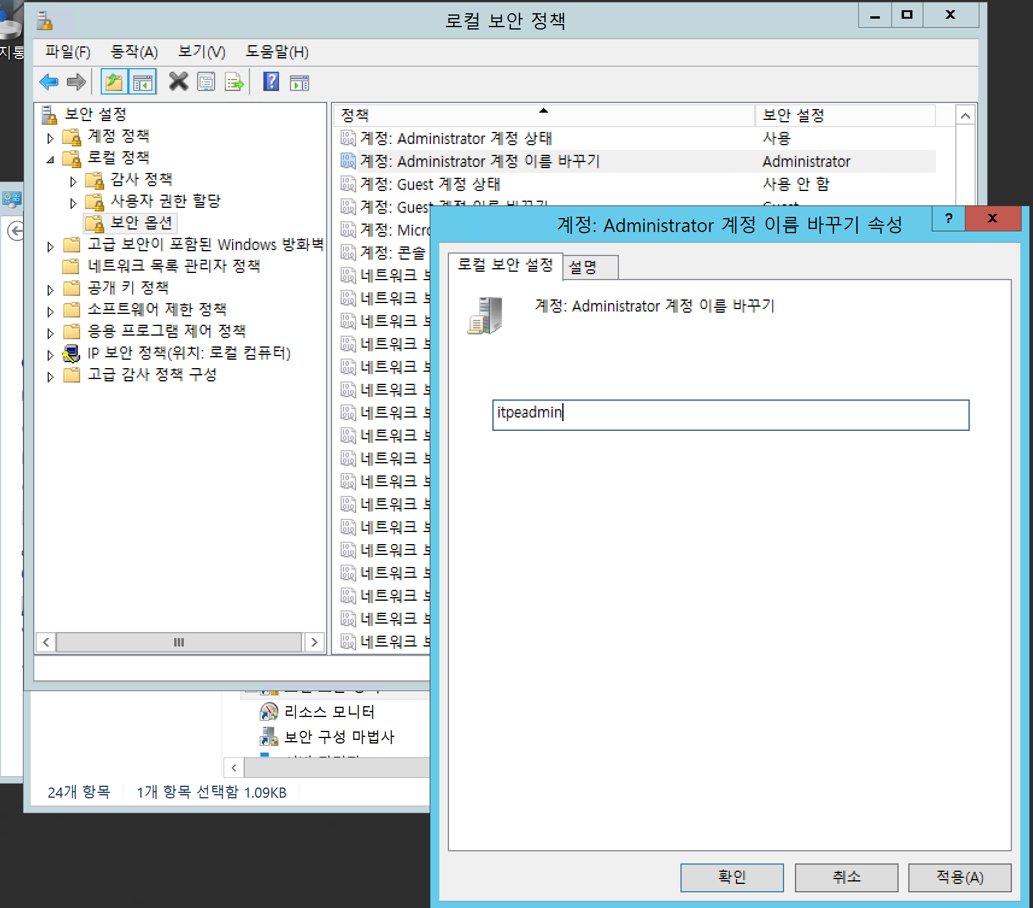Click the Forward arrow toolbar icon
Image resolution: width=1033 pixels, height=908 pixels.
(x=77, y=82)
